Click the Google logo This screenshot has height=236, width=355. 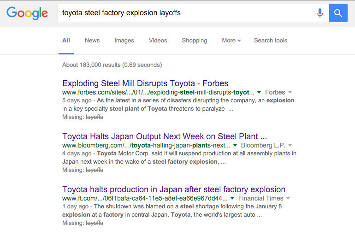pyautogui.click(x=27, y=13)
